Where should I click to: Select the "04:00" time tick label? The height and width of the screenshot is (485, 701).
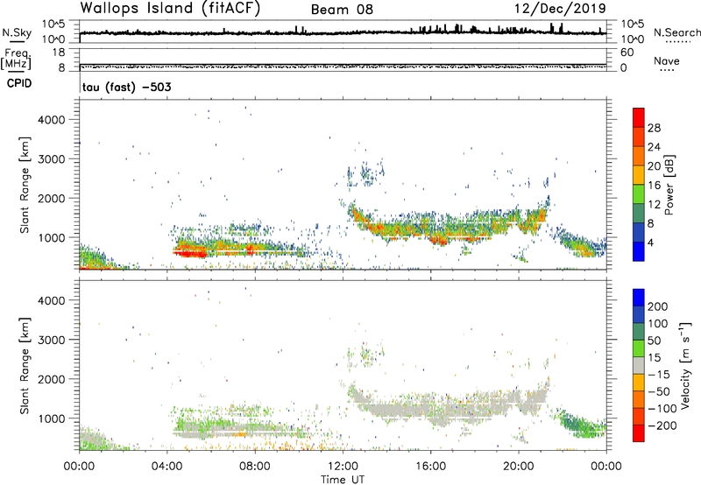coord(167,467)
